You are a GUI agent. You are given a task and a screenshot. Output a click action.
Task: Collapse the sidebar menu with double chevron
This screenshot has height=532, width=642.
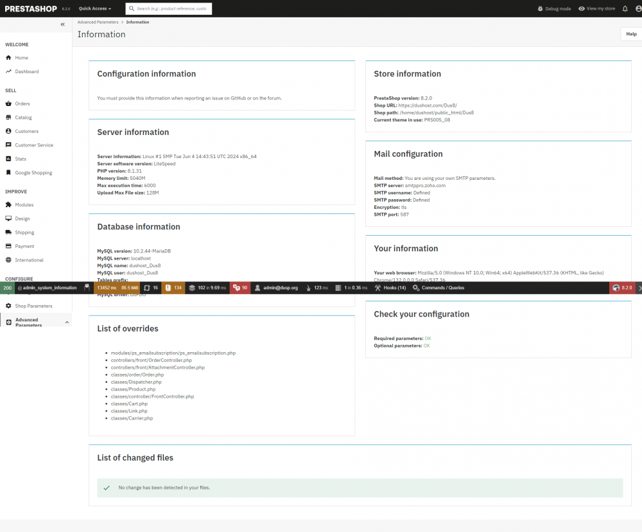(x=63, y=24)
